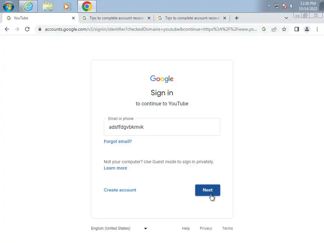
Task: Follow the Learn more link about Guest mode
Action: point(115,168)
